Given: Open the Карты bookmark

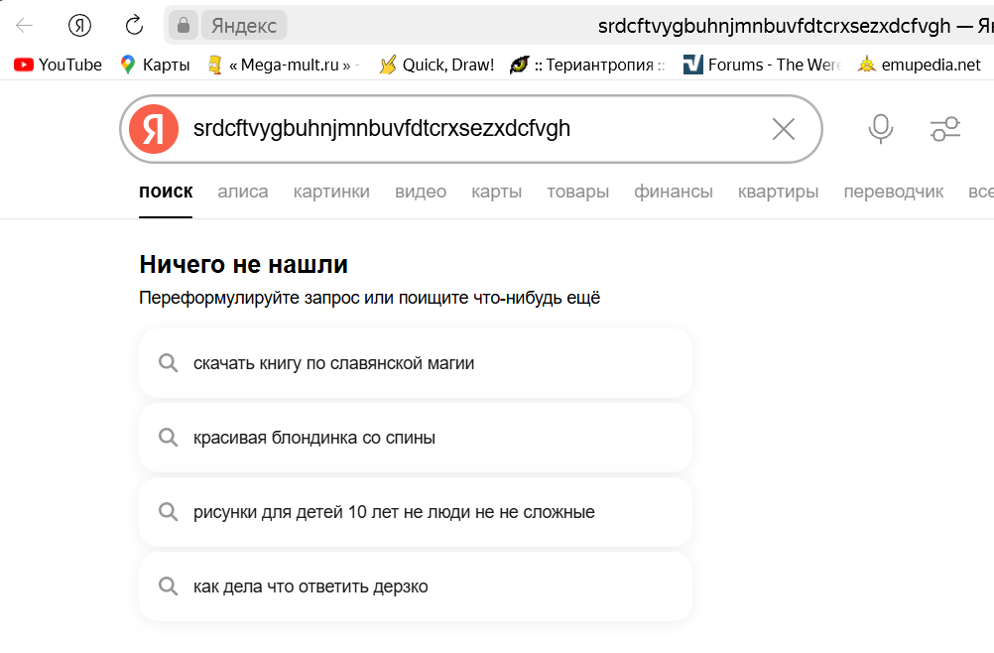Looking at the screenshot, I should click(155, 65).
